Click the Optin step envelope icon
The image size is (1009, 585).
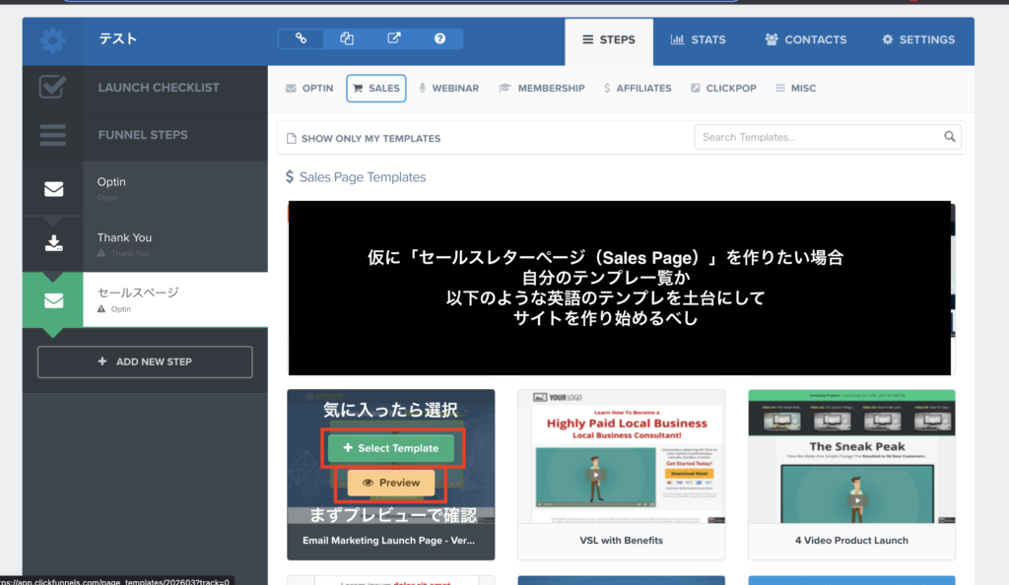tap(53, 189)
